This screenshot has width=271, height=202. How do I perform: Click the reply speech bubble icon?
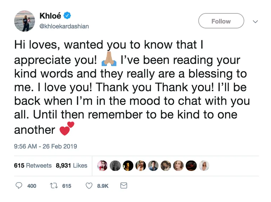tap(19, 185)
